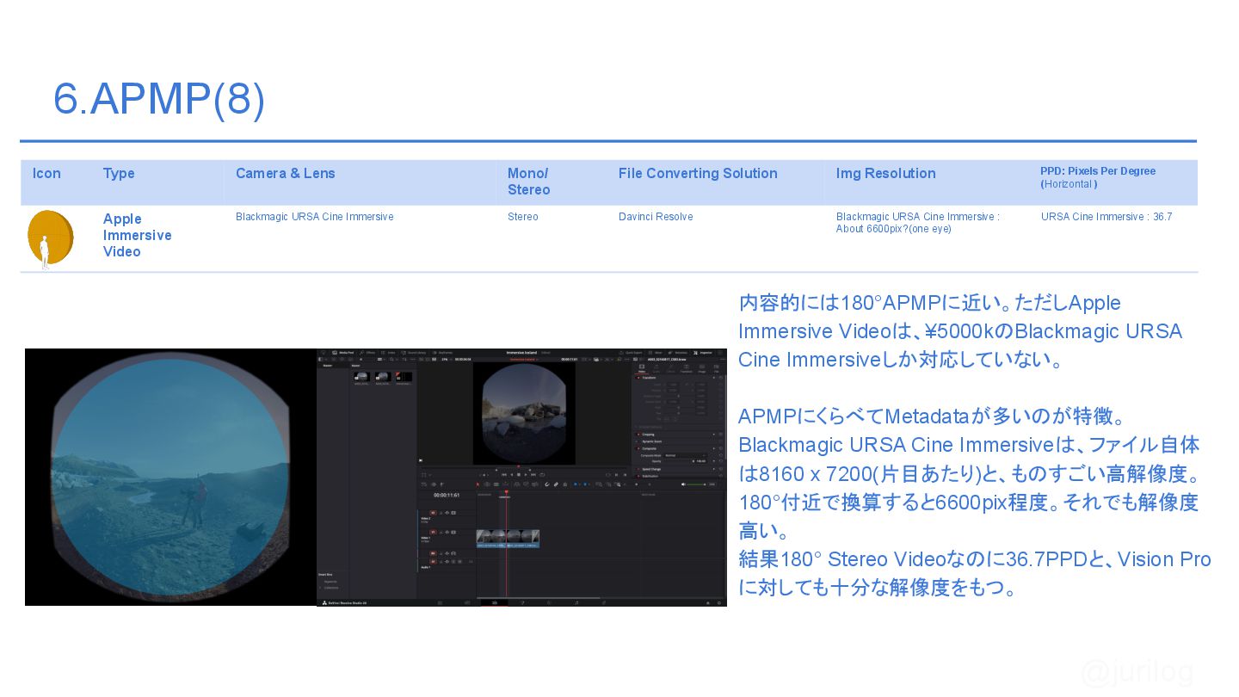This screenshot has width=1239, height=697.
Task: Toggle the Inspector panel button
Action: [704, 353]
